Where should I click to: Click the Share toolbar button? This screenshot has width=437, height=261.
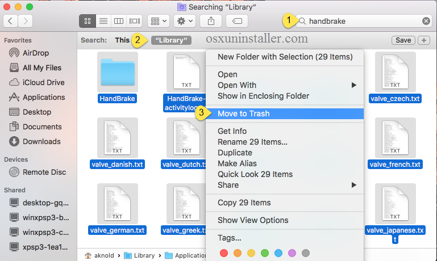pyautogui.click(x=211, y=21)
